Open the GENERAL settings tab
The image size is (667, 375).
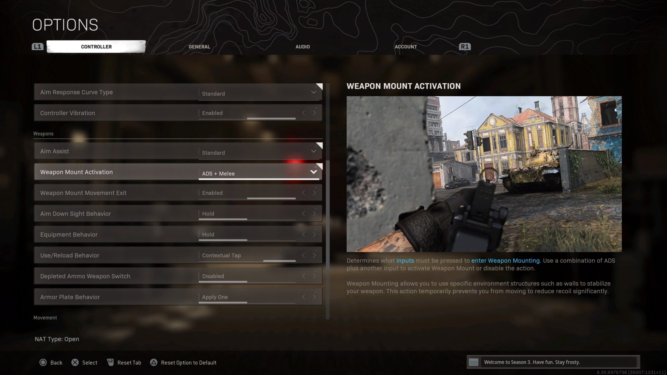click(199, 46)
